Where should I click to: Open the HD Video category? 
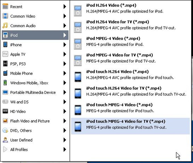pyautogui.click(x=35, y=111)
